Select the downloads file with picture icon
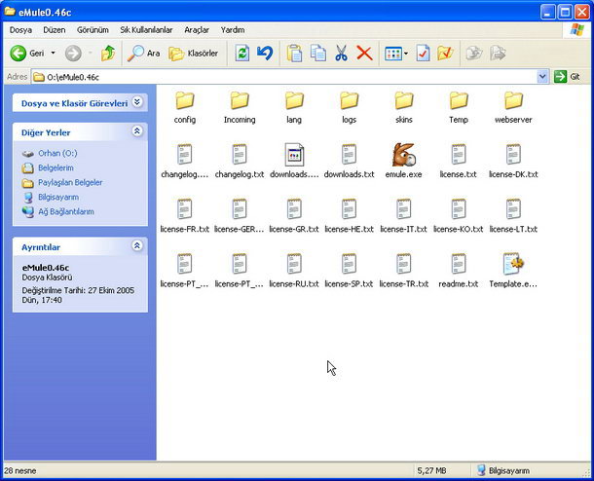This screenshot has width=594, height=481. click(x=294, y=161)
